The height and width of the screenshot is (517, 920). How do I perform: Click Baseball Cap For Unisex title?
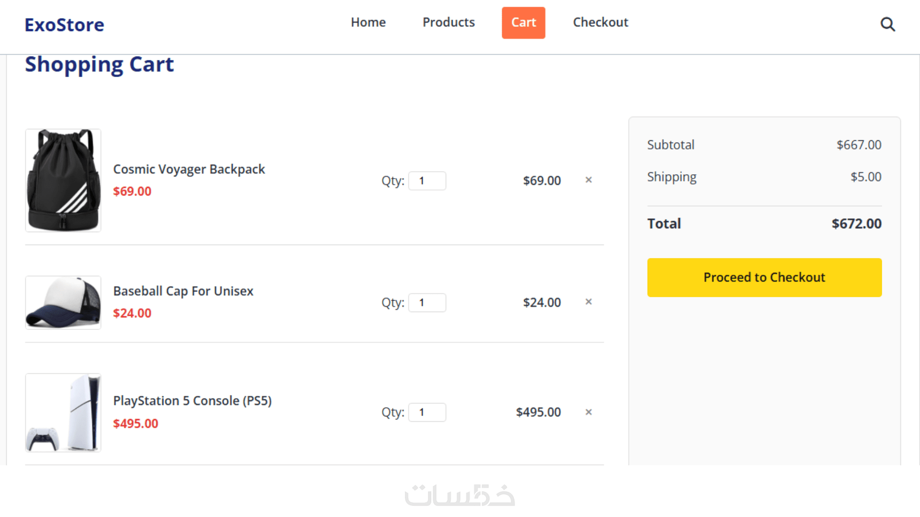click(183, 291)
